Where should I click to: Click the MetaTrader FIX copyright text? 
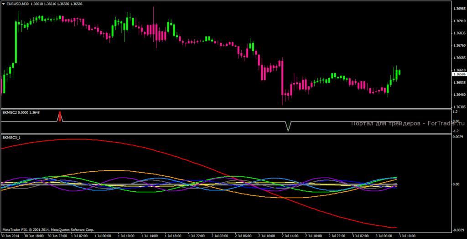[48, 230]
